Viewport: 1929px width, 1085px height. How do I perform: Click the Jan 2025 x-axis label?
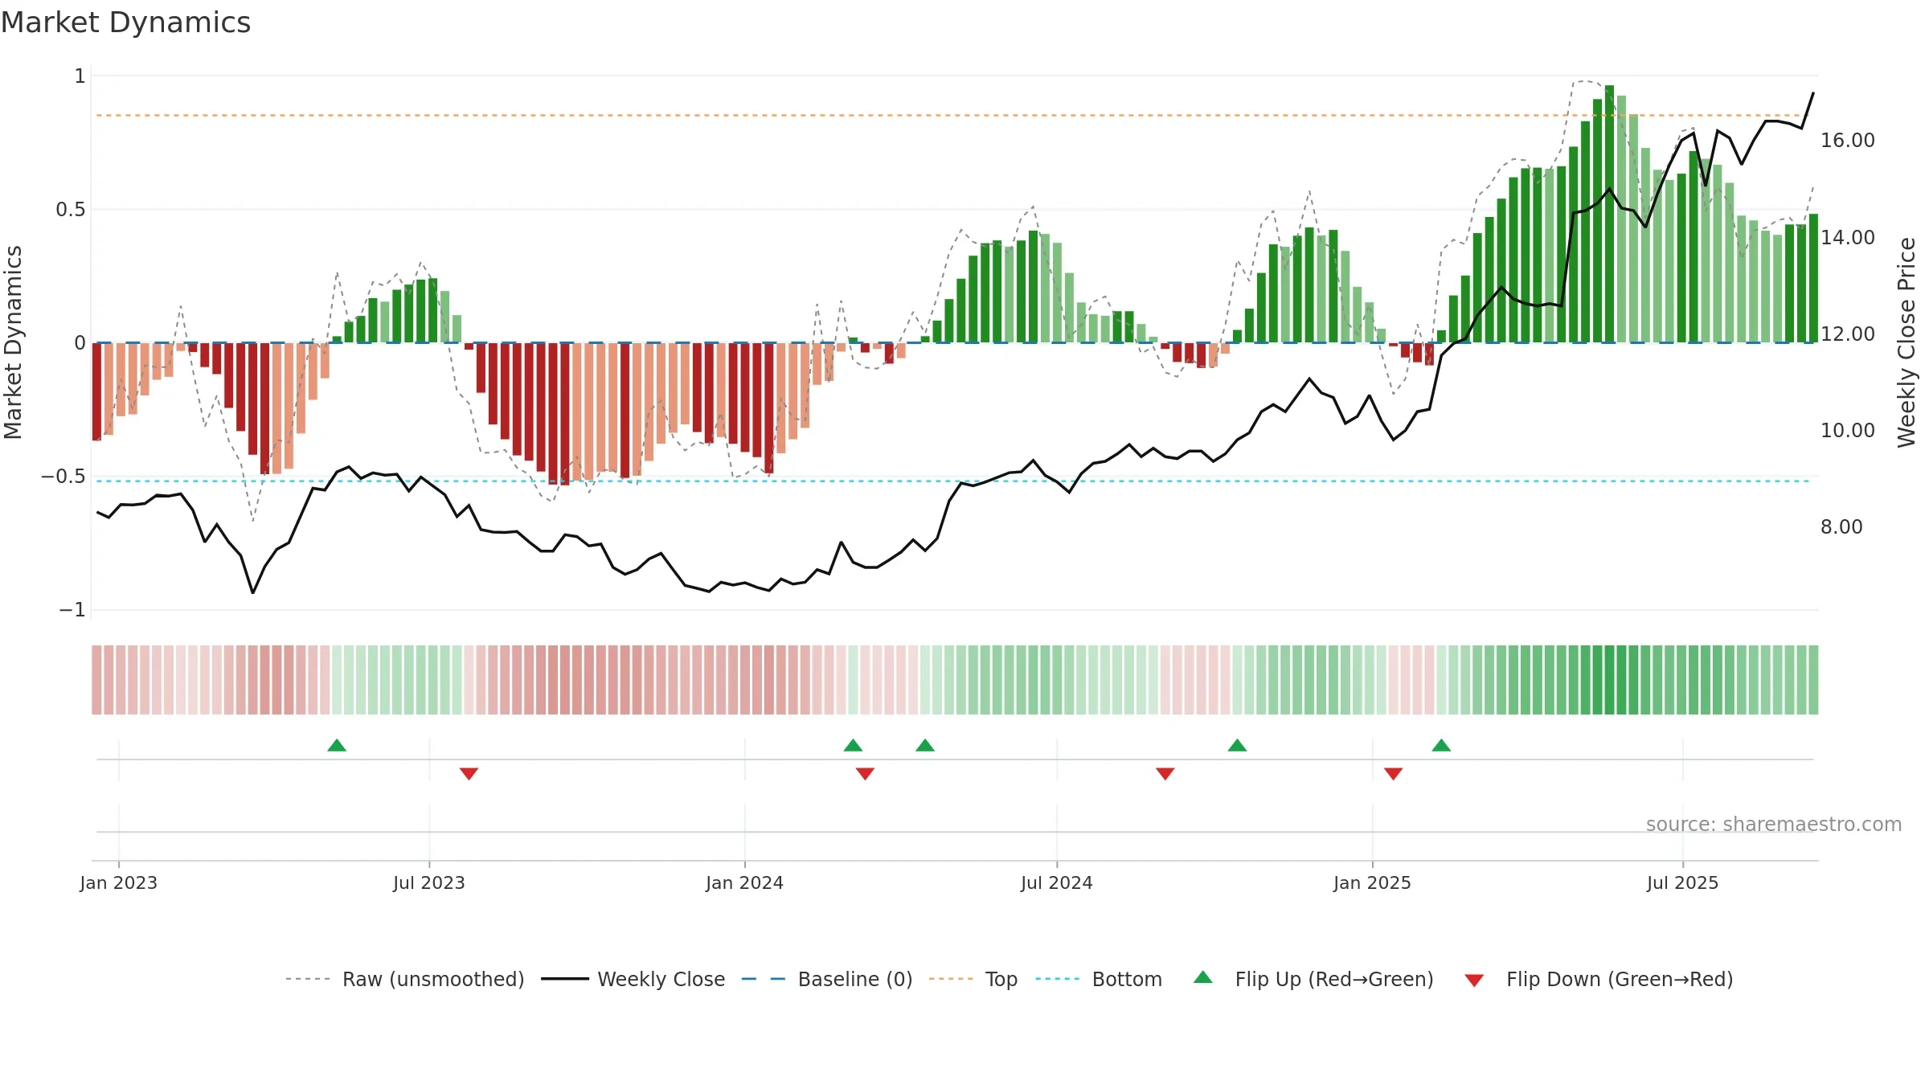tap(1373, 882)
